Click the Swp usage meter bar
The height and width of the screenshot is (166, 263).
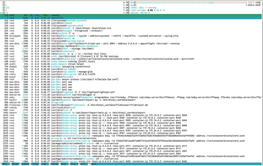[196, 5]
